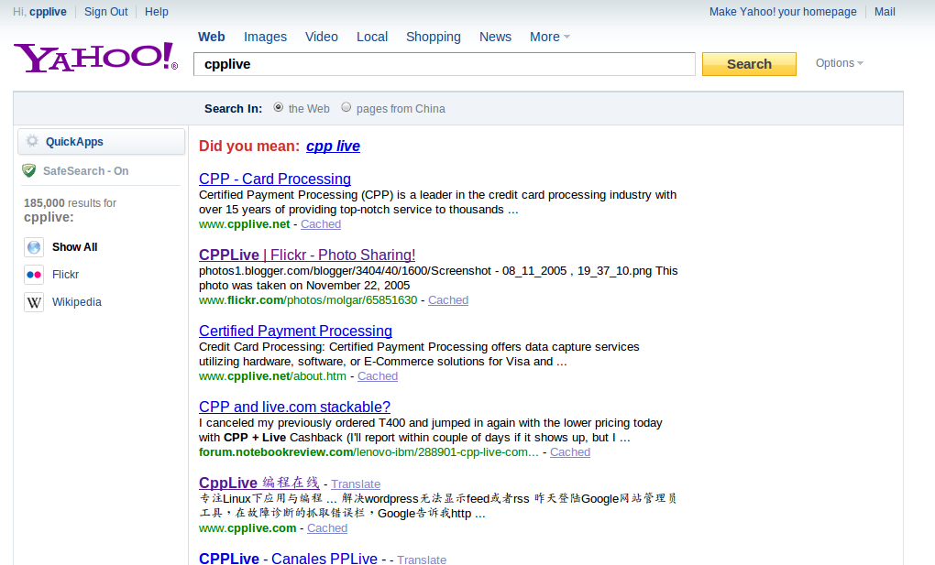Filter results by Flickr text link
Image resolution: width=935 pixels, height=565 pixels.
point(66,275)
